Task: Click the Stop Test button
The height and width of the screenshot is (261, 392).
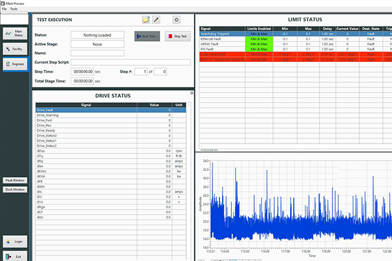Action: click(178, 37)
